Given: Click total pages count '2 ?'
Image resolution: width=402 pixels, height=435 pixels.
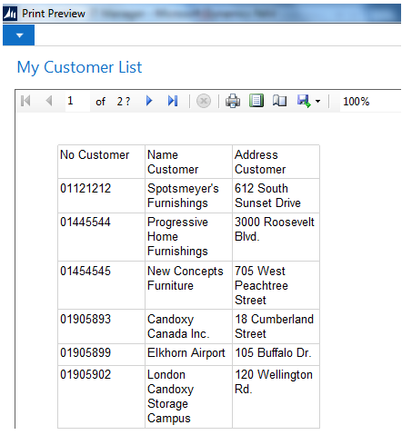Looking at the screenshot, I should (124, 102).
